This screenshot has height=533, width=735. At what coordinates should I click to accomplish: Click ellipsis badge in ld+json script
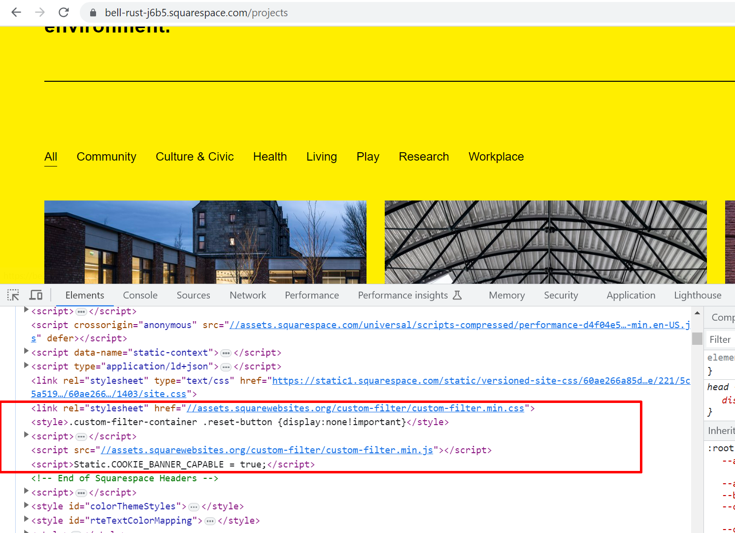tap(226, 367)
